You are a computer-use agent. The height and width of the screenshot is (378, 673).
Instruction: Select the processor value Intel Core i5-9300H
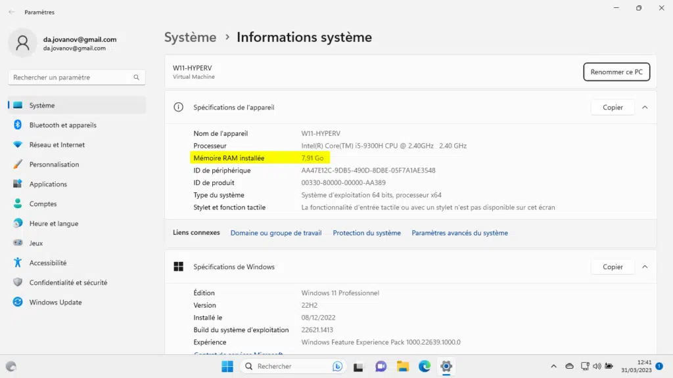(384, 146)
